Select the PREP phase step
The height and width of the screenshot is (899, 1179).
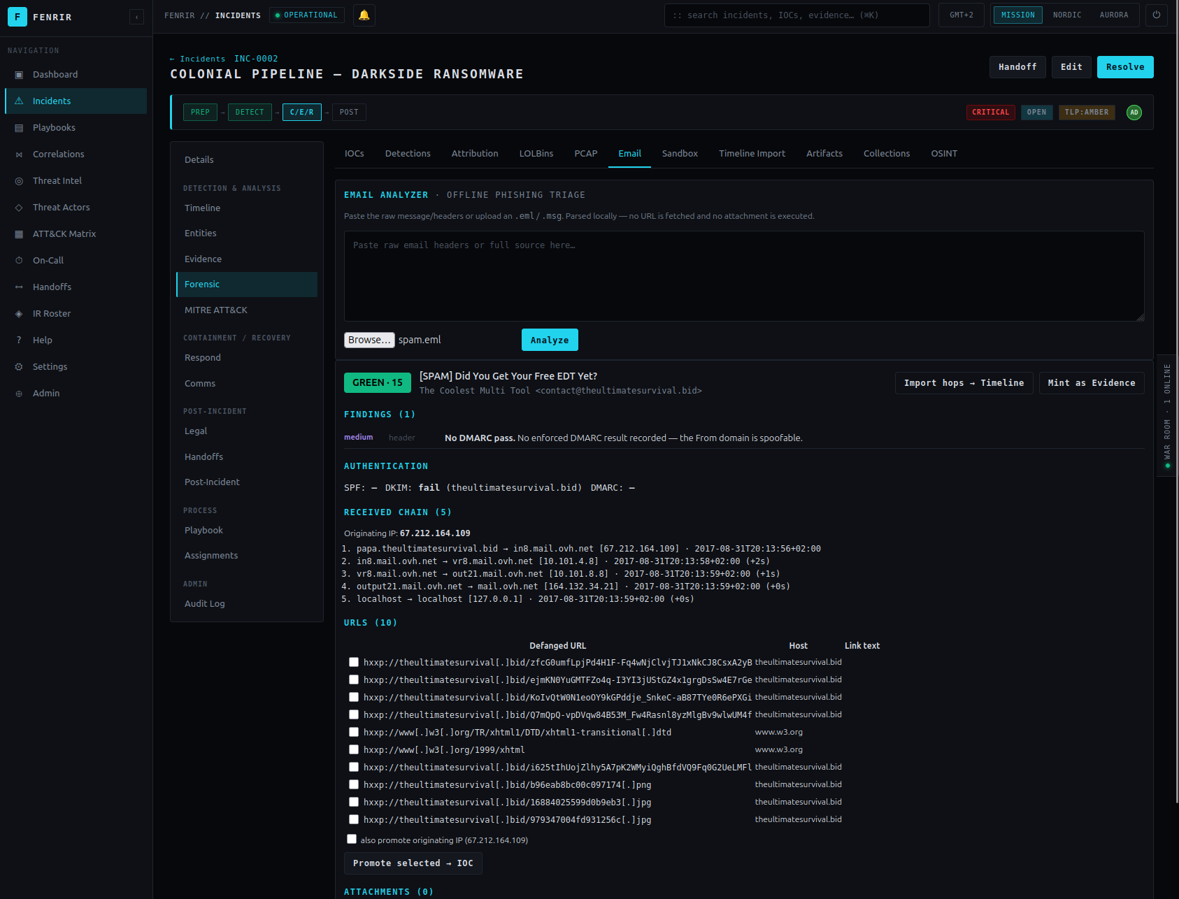(x=200, y=113)
